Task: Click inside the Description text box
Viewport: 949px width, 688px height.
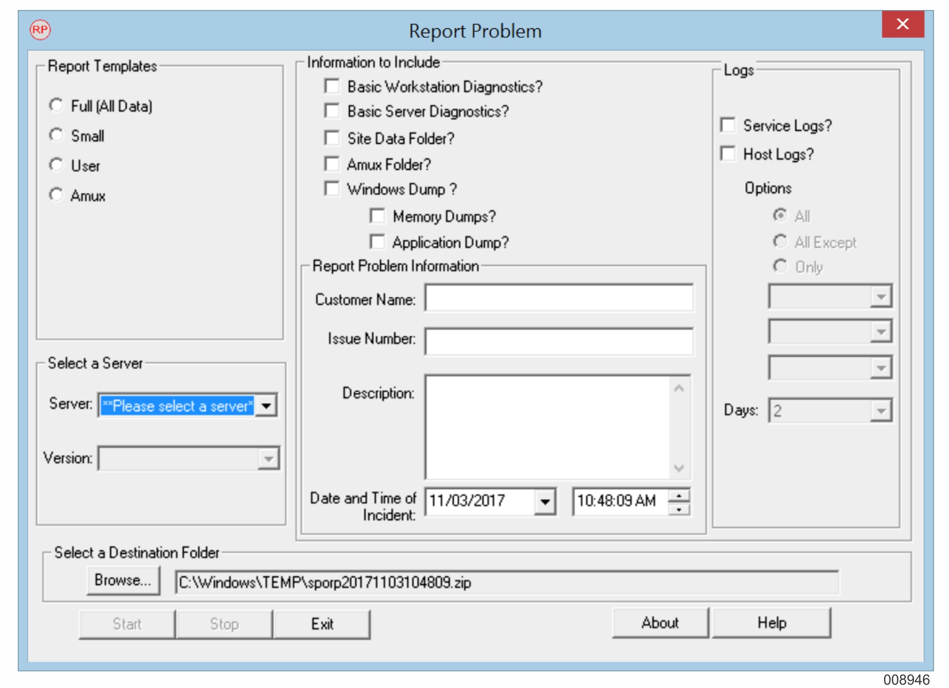Action: (x=548, y=427)
